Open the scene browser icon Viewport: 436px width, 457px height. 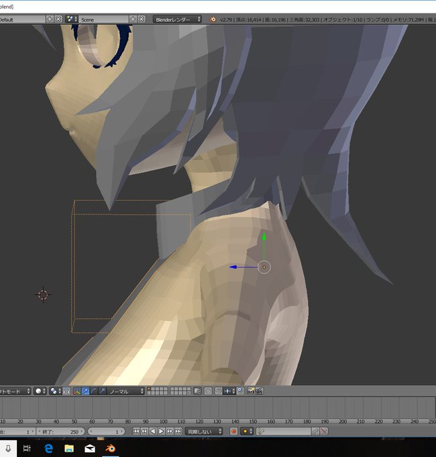tap(71, 19)
